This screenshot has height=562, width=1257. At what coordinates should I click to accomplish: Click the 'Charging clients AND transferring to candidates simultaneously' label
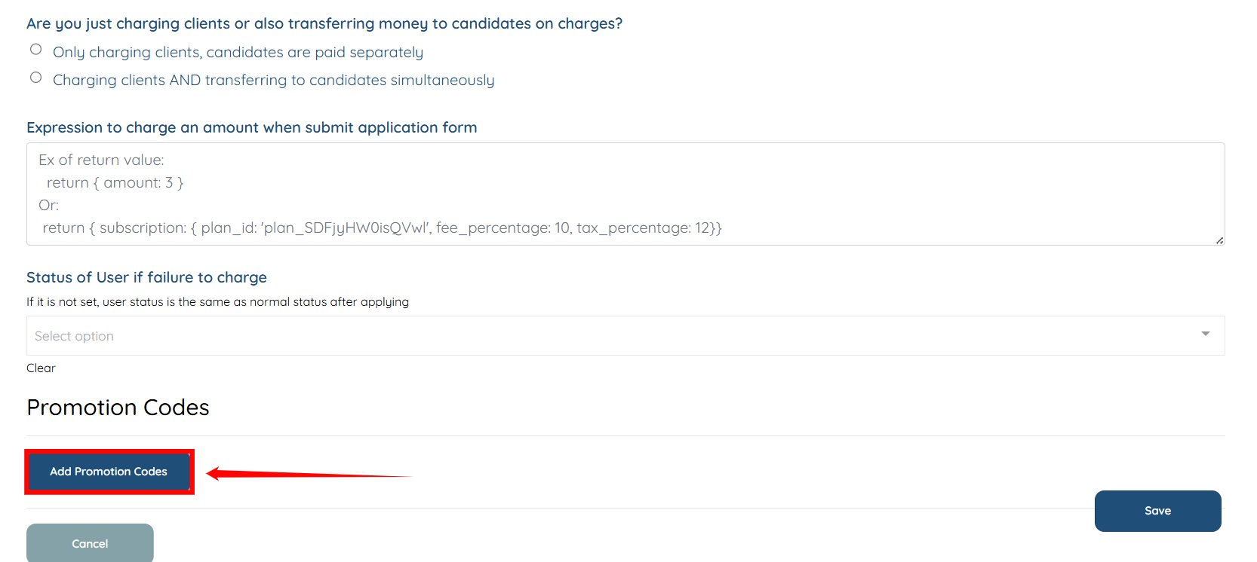click(273, 80)
